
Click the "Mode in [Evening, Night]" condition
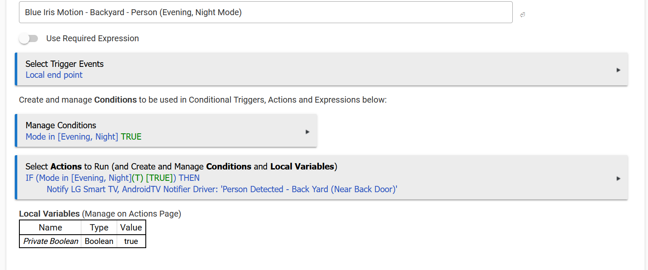click(x=72, y=137)
